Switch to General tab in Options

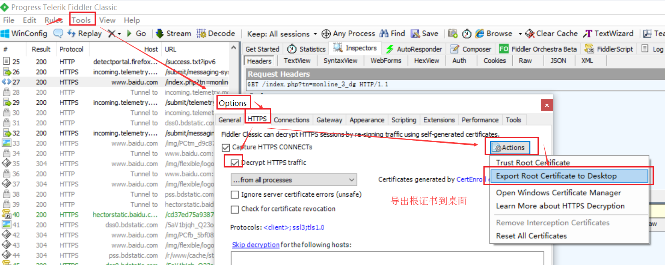[229, 120]
